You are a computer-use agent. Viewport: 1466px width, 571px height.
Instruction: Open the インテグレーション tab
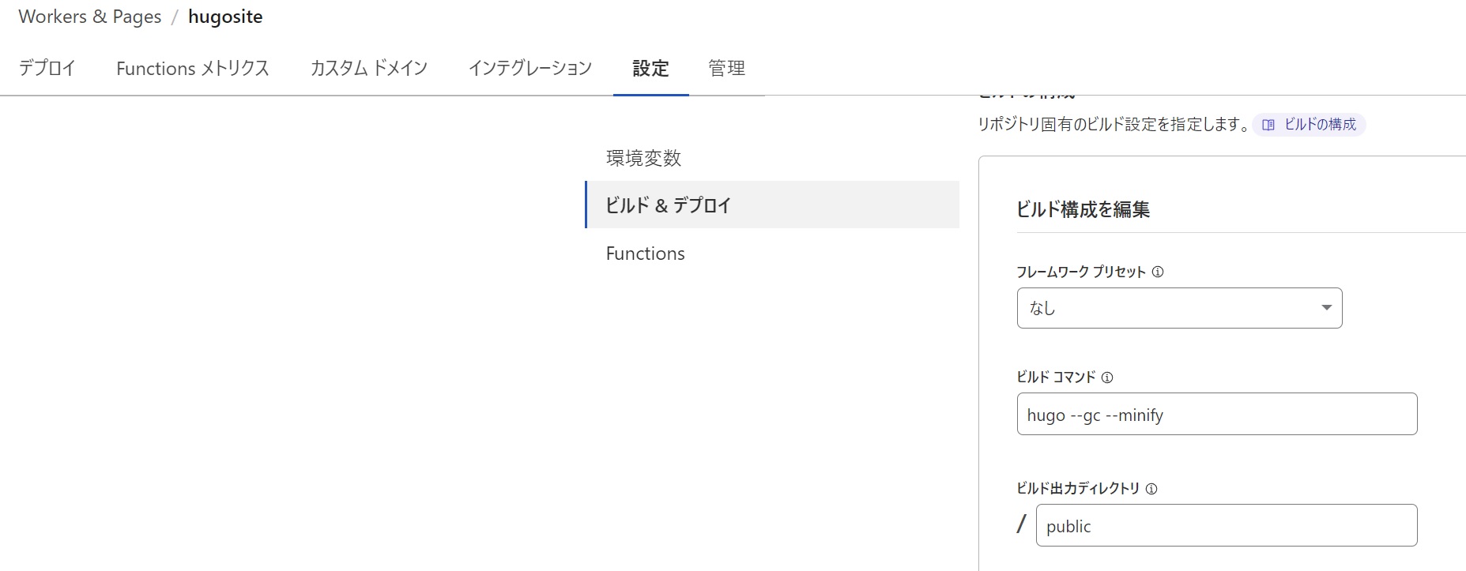coord(529,69)
